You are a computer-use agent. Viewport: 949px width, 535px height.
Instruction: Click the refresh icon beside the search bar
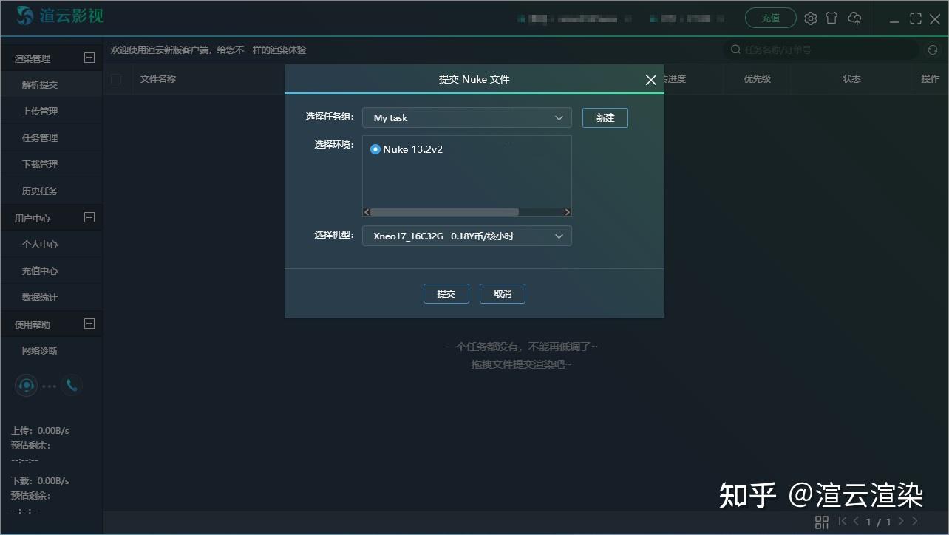pos(932,50)
